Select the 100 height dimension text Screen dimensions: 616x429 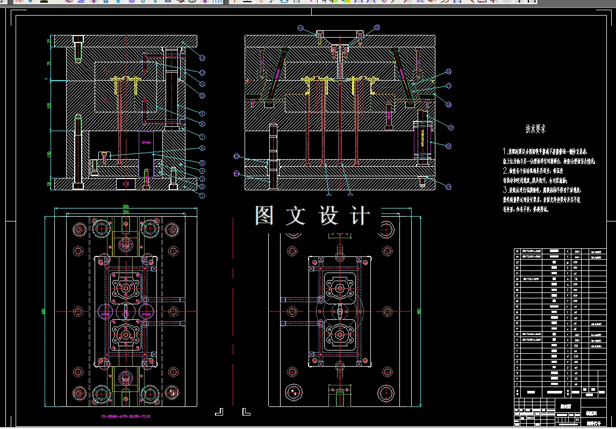[49, 154]
